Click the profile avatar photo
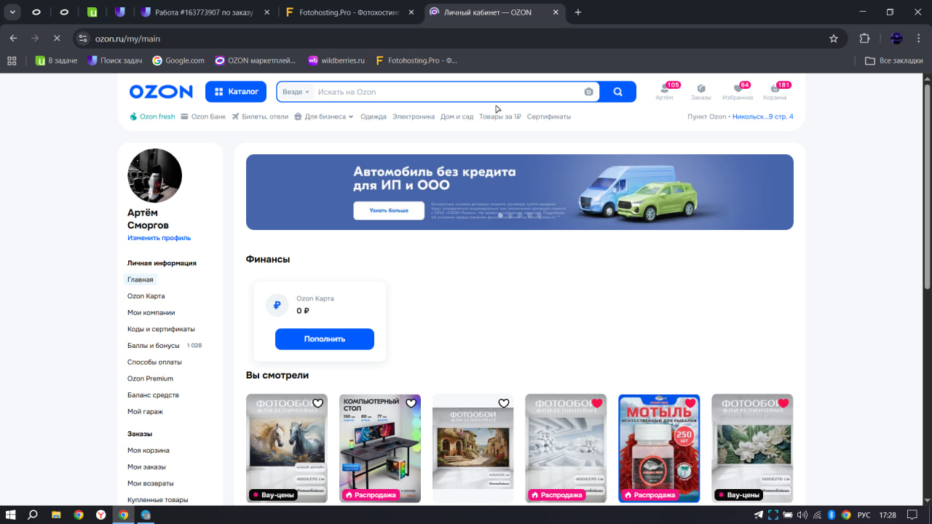Viewport: 932px width, 524px height. tap(154, 175)
